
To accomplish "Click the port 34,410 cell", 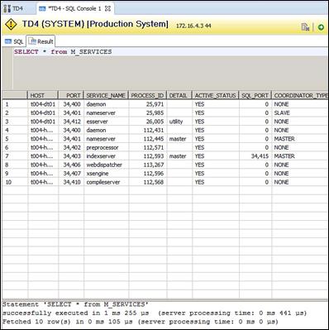I will 71,182.
